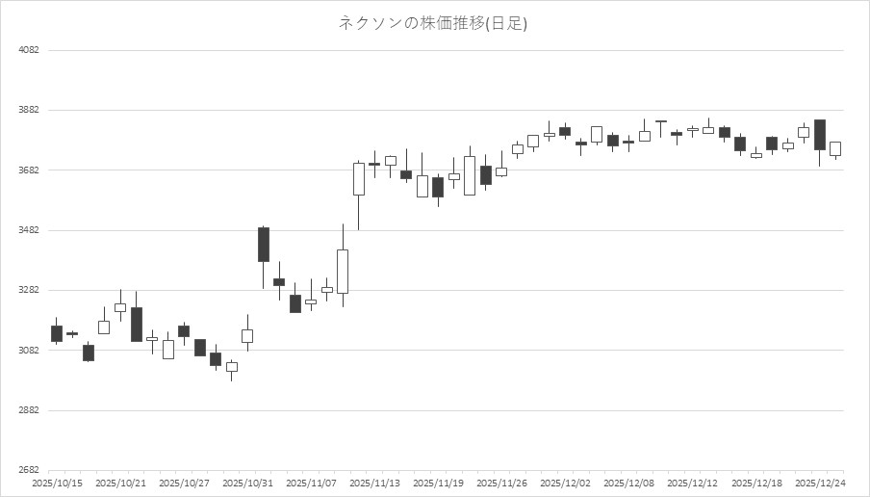Select the last white candlestick at far right
870x497 pixels.
(x=835, y=148)
